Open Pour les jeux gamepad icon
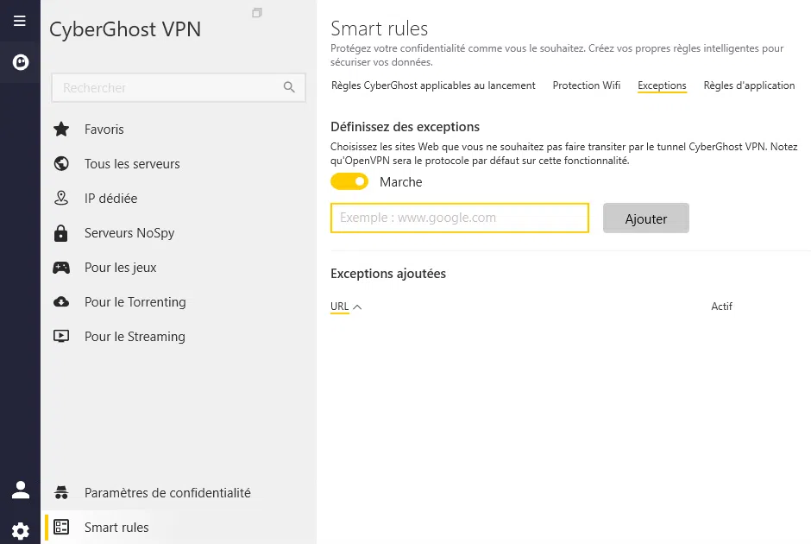The image size is (811, 544). click(x=61, y=268)
